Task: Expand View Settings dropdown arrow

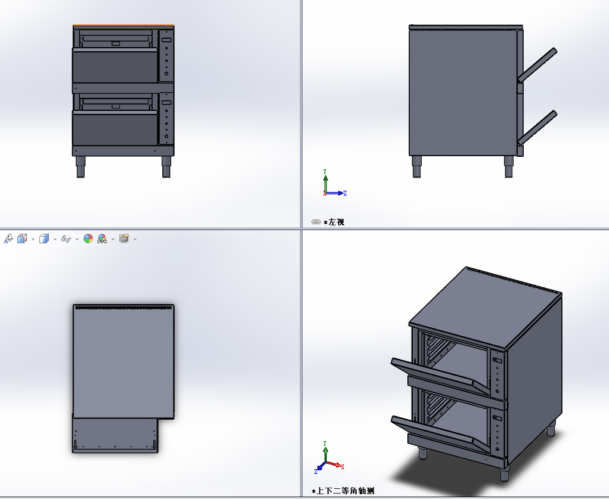Action: [x=135, y=239]
